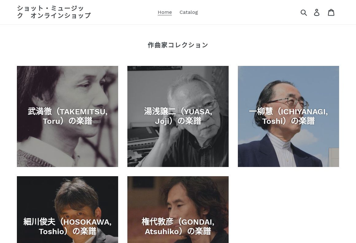Open the search magnifier icon
The width and height of the screenshot is (356, 243).
(304, 13)
